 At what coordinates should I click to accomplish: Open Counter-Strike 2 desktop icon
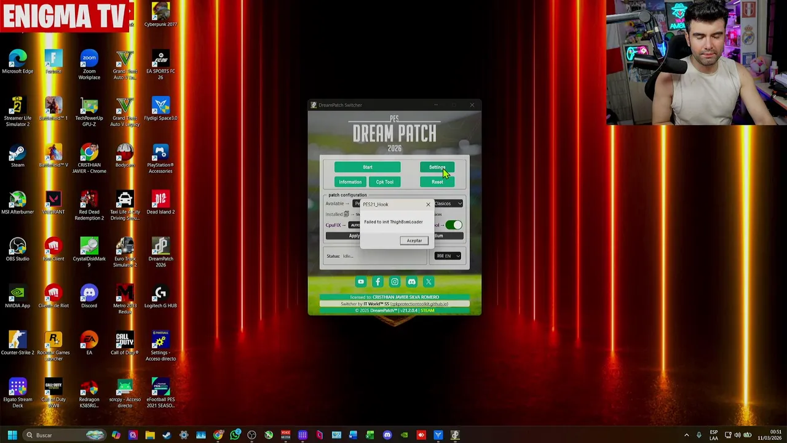click(x=18, y=343)
